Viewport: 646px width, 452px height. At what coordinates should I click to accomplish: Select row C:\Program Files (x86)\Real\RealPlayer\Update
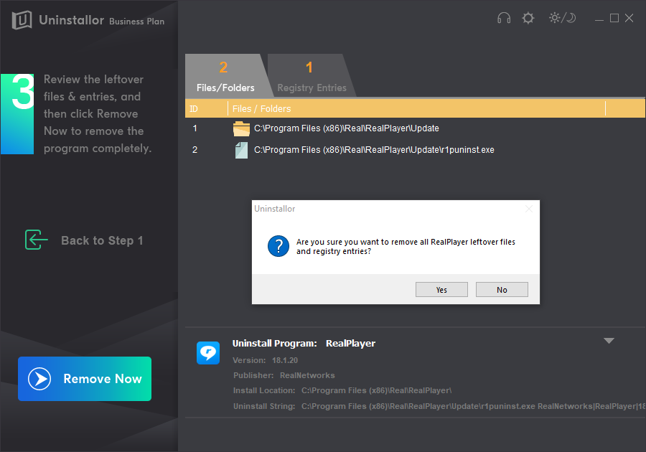(416, 128)
